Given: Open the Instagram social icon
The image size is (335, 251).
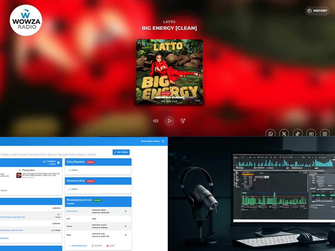Looking at the screenshot, I should coord(325,134).
